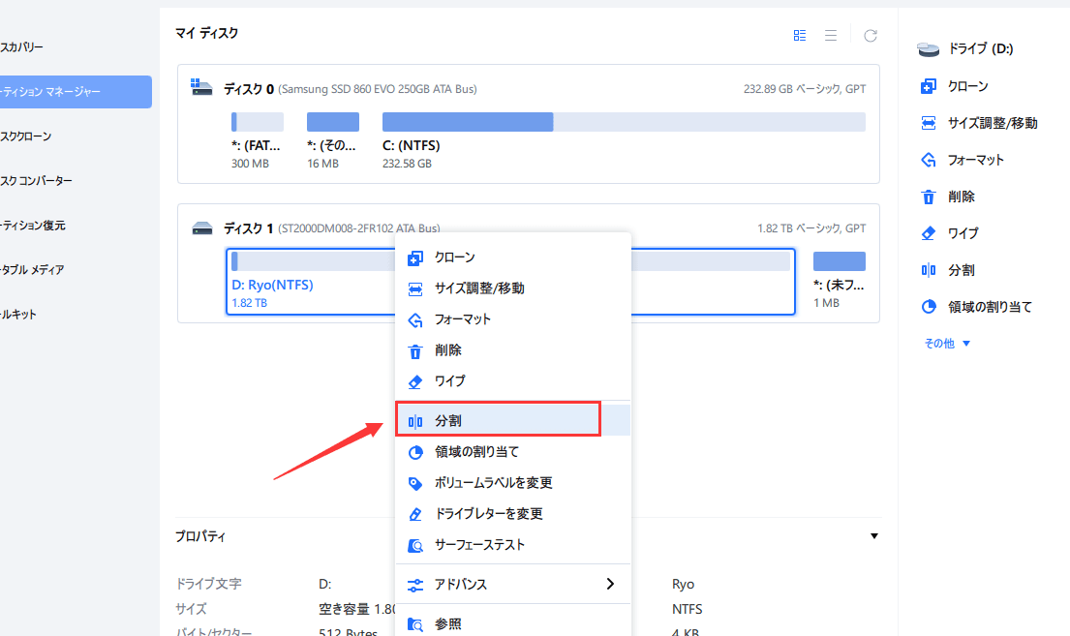The height and width of the screenshot is (636, 1070).
Task: Choose ボリュームラベルを変更 in the context menu
Action: pyautogui.click(x=493, y=483)
